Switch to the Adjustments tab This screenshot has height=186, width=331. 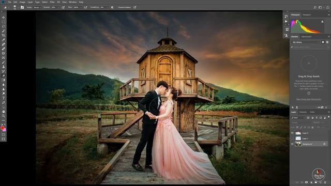(x=306, y=37)
